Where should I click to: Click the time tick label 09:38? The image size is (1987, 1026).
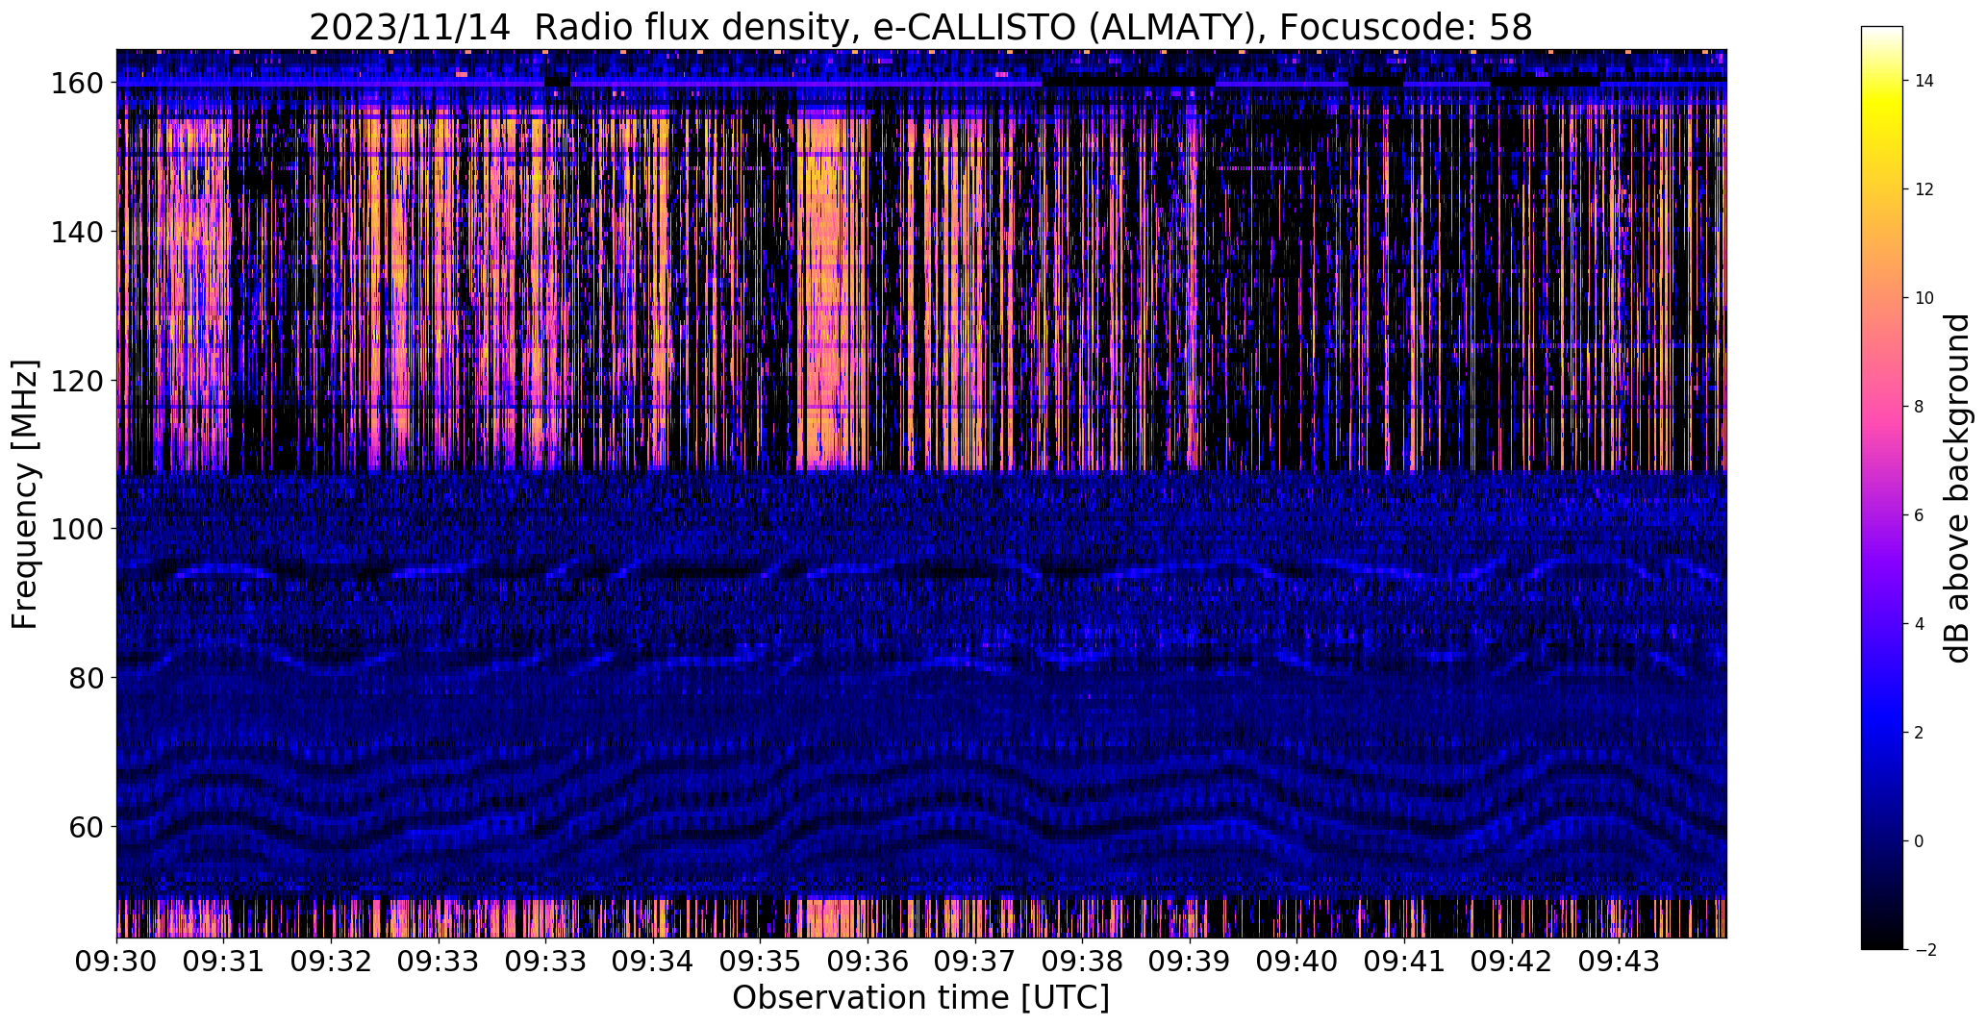coord(1082,962)
